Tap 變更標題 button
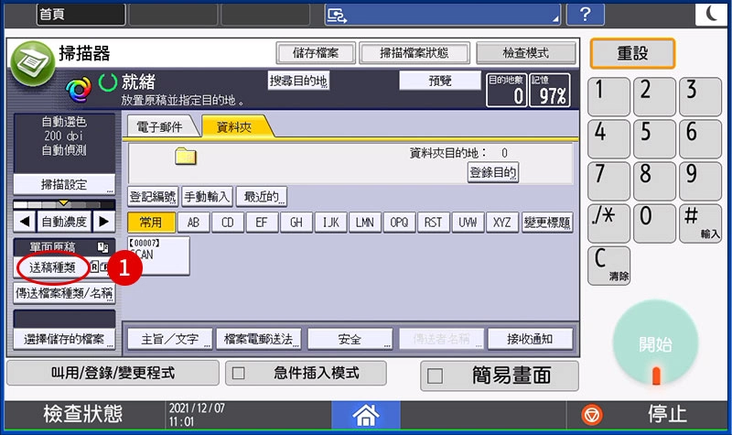This screenshot has height=435, width=732. pos(547,223)
